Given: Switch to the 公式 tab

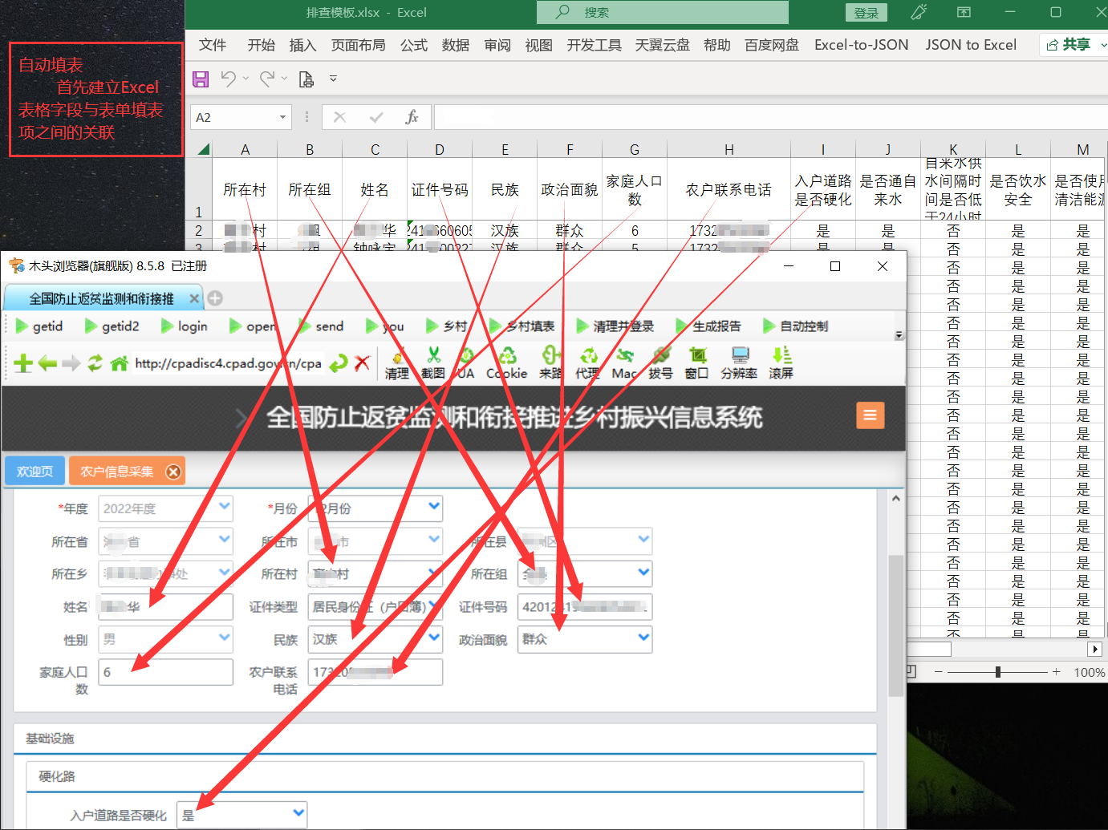Looking at the screenshot, I should point(414,45).
